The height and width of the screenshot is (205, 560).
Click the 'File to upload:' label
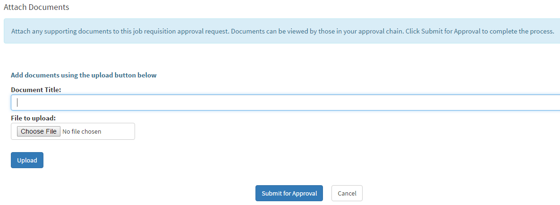pyautogui.click(x=34, y=118)
